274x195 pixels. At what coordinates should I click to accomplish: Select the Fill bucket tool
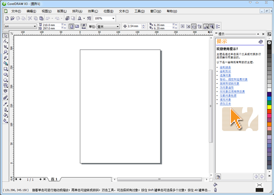click(x=5, y=115)
